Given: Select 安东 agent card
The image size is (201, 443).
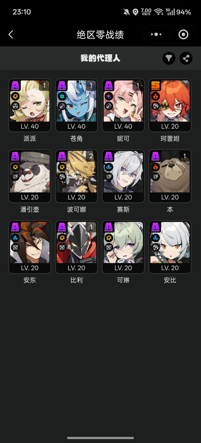Looking at the screenshot, I should point(30,247).
